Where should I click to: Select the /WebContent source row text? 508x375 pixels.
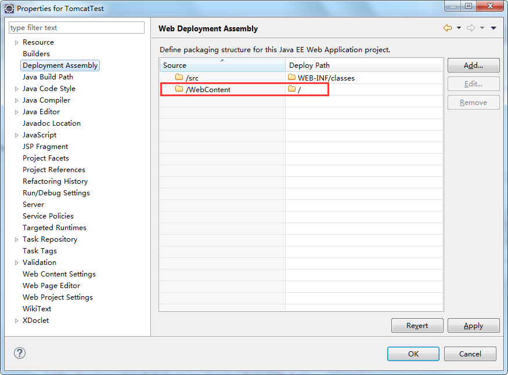(208, 90)
